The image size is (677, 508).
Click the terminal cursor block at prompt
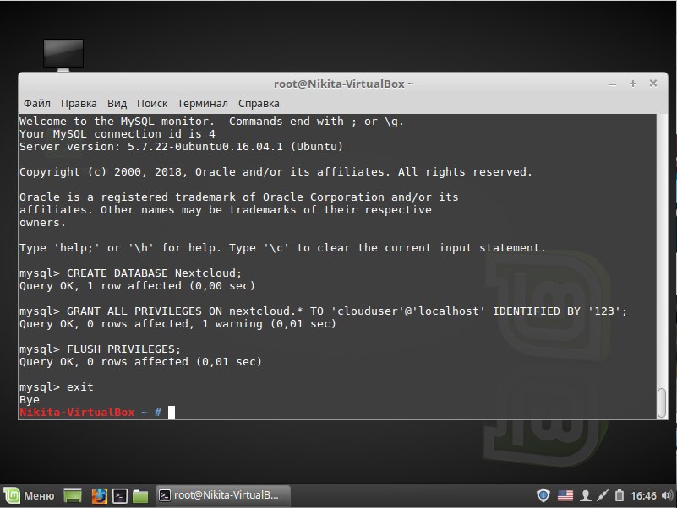click(x=172, y=413)
